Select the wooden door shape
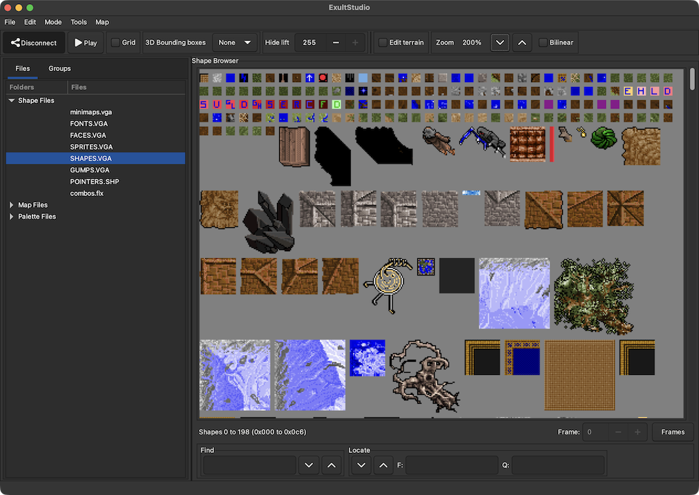This screenshot has height=495, width=699. [294, 146]
